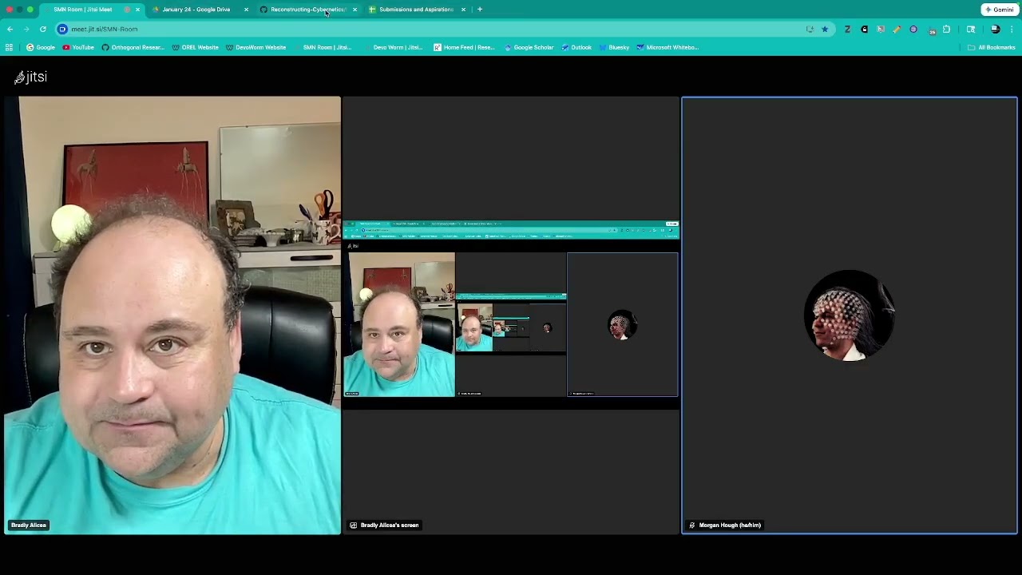Click the purple circle extension icon
Screen dimensions: 1022x575
pos(913,29)
